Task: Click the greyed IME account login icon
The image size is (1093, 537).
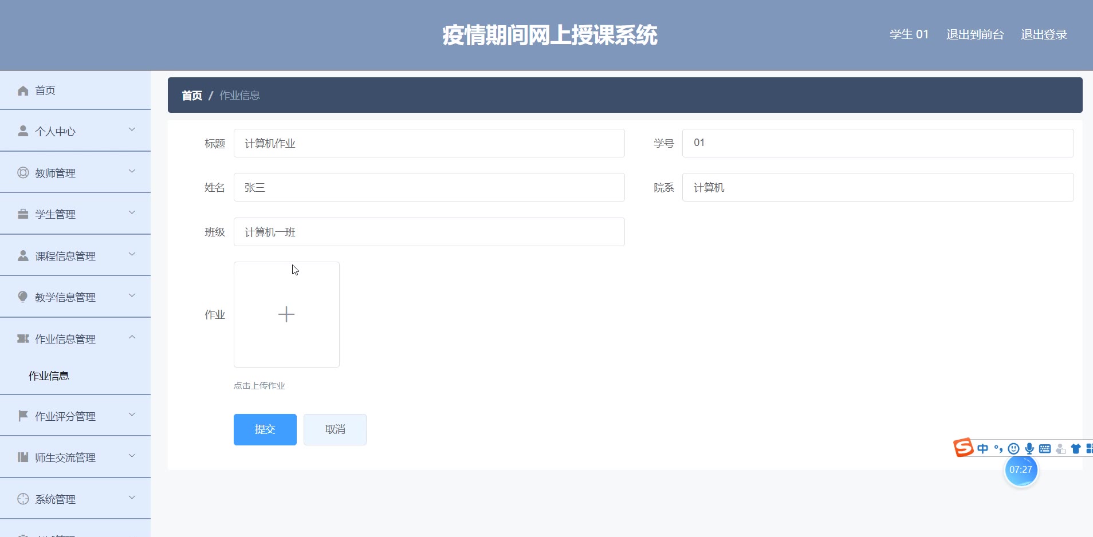Action: click(x=1060, y=449)
